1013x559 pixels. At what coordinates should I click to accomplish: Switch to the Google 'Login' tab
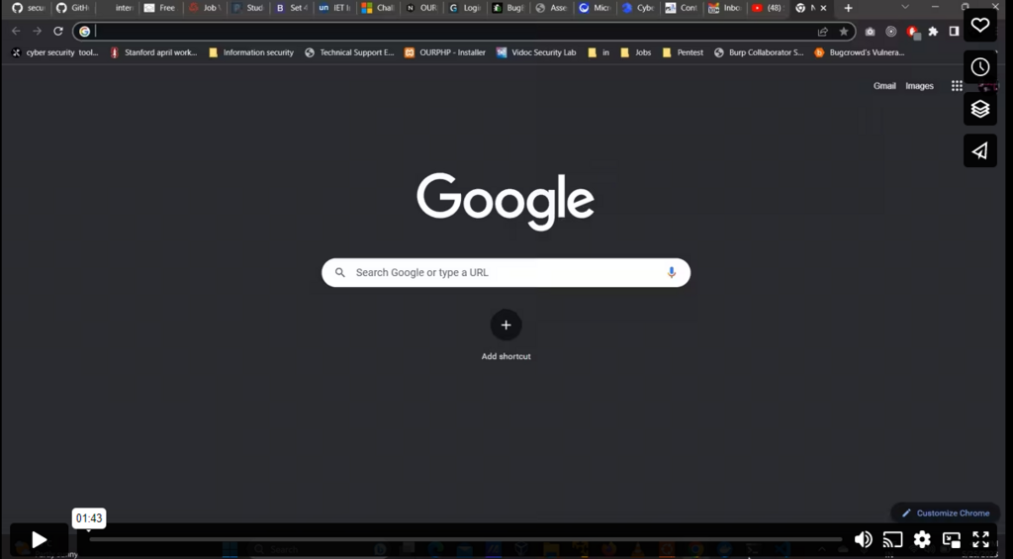(x=465, y=8)
